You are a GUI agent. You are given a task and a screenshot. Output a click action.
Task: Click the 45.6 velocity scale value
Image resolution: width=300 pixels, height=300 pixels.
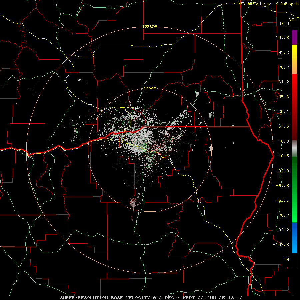(x=284, y=97)
